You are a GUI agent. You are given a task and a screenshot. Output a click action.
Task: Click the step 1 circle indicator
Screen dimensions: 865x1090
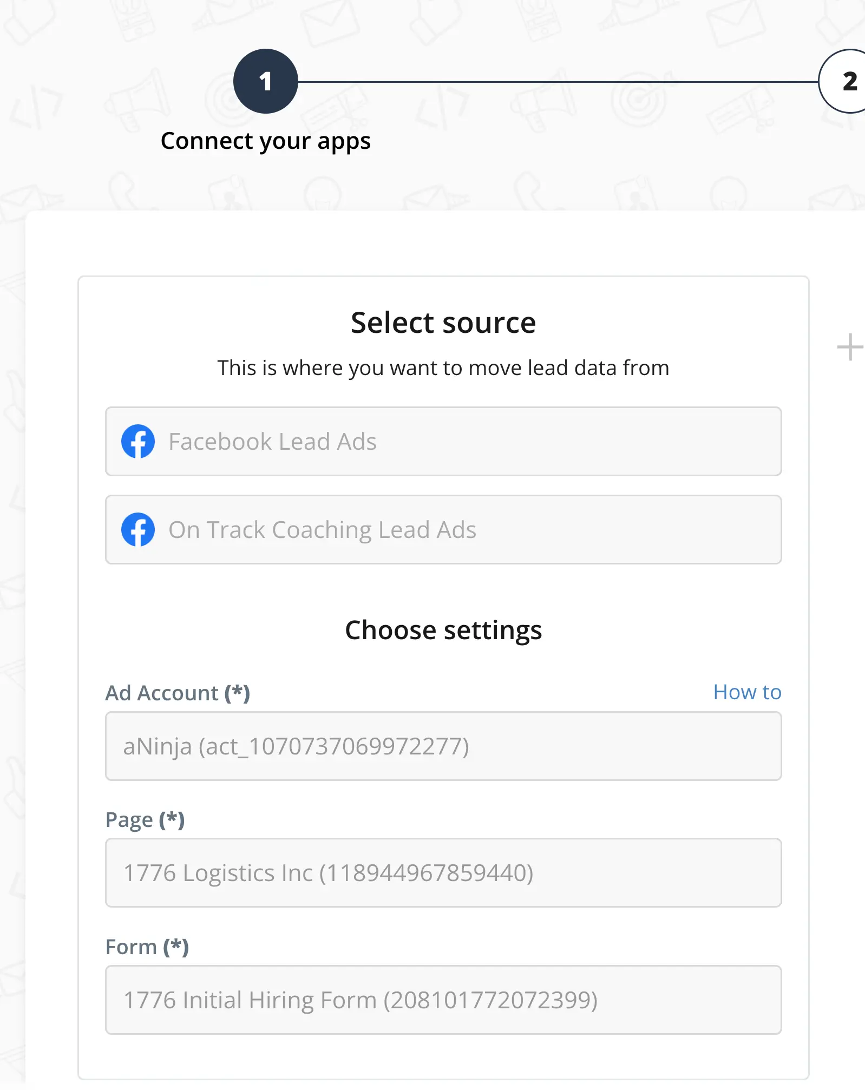pos(265,81)
